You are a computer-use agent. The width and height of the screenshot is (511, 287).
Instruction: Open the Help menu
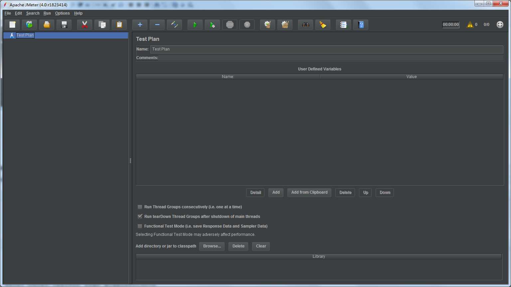pos(78,13)
